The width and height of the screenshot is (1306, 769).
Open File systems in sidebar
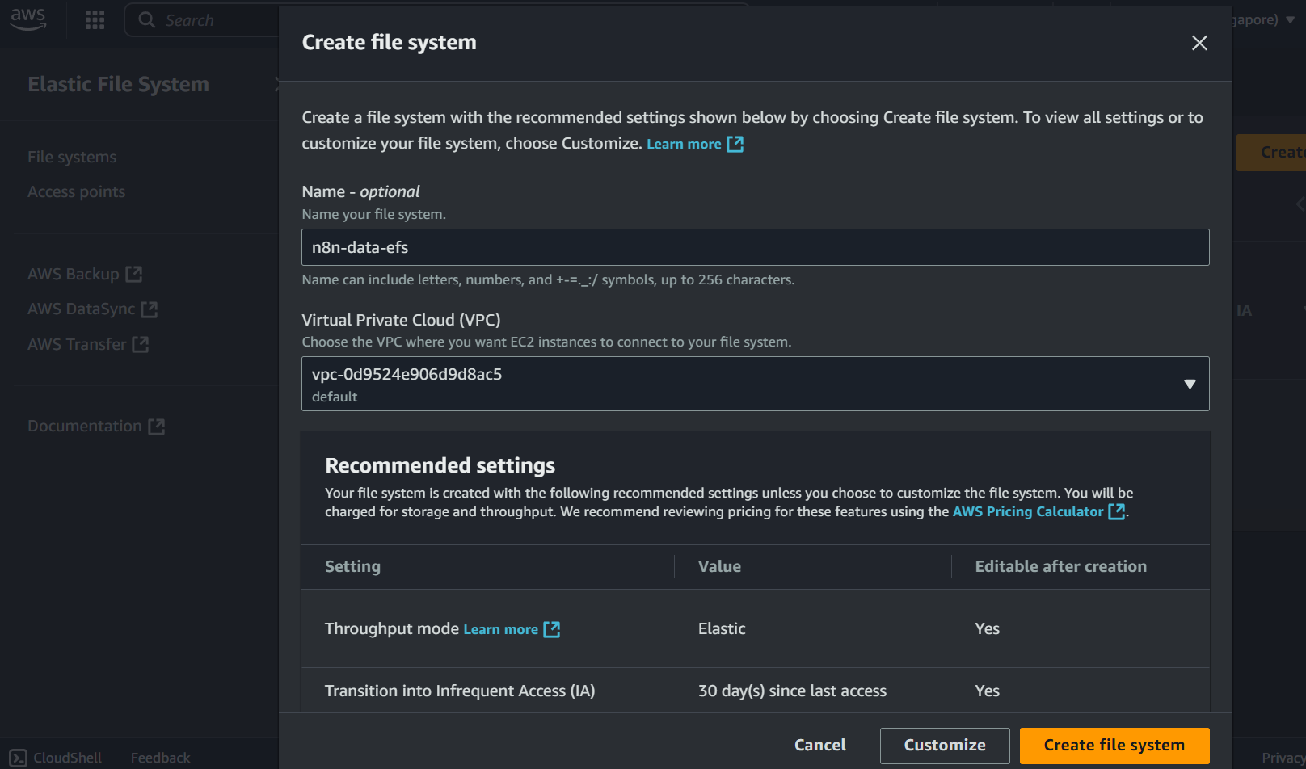(x=72, y=158)
